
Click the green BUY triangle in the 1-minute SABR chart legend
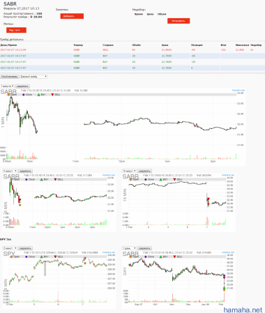coord(39,95)
